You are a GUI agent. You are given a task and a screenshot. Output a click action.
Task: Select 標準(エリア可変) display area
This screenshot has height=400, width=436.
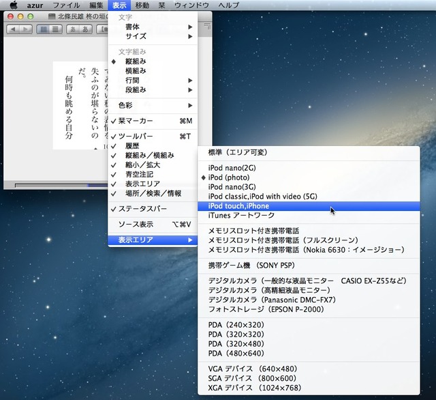309,152
